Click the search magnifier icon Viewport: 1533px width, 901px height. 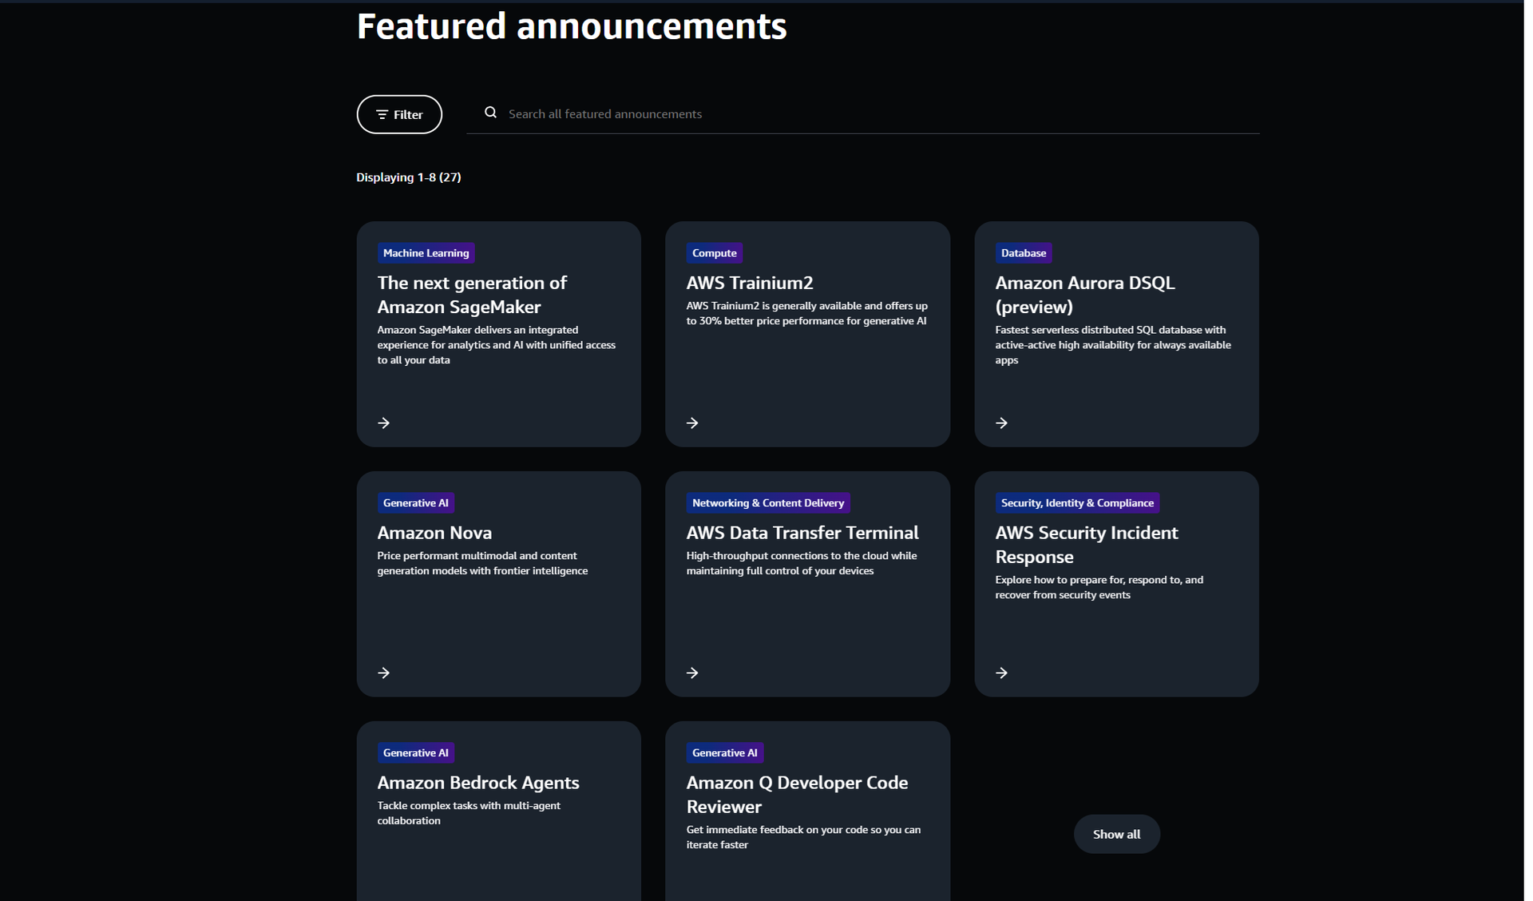490,113
